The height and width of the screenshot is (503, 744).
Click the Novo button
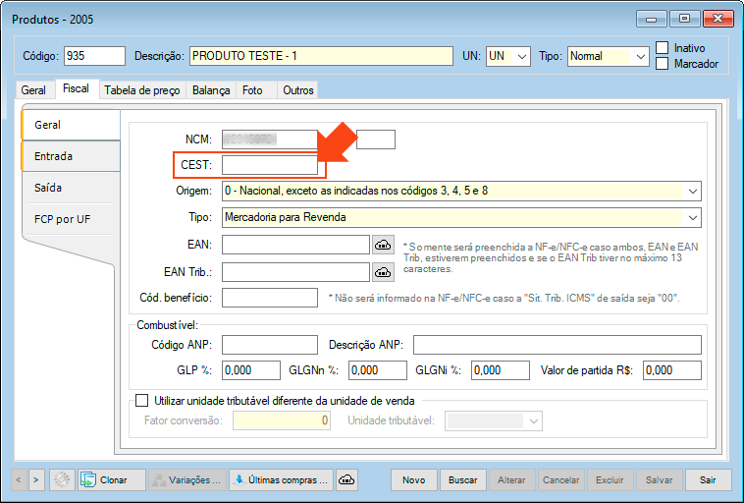pos(413,479)
